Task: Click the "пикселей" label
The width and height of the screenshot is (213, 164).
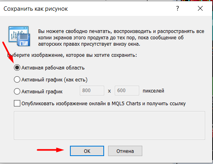Action: pos(153,91)
